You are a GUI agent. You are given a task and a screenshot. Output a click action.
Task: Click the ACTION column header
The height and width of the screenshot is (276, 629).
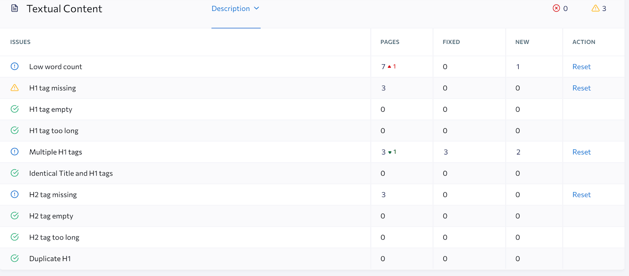[584, 42]
